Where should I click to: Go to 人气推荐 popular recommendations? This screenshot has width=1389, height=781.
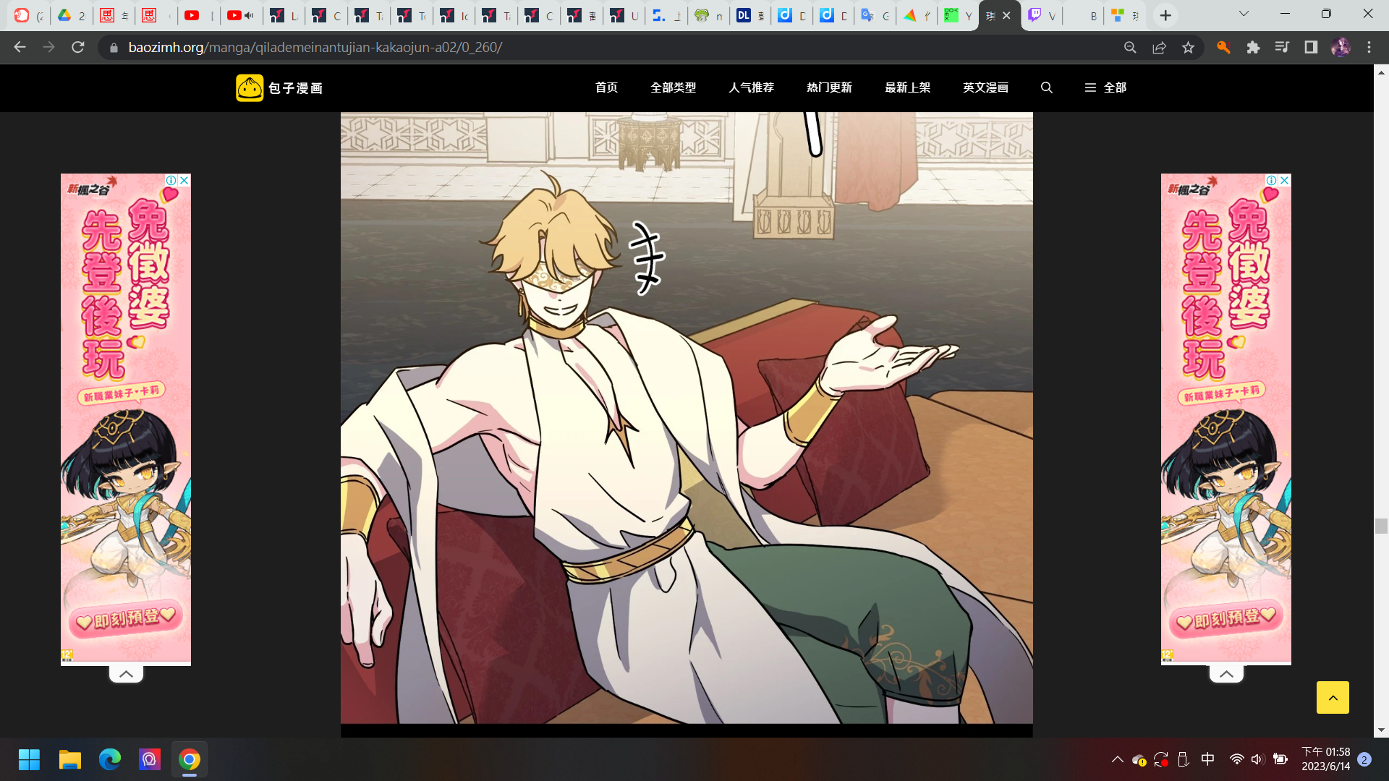(x=751, y=88)
